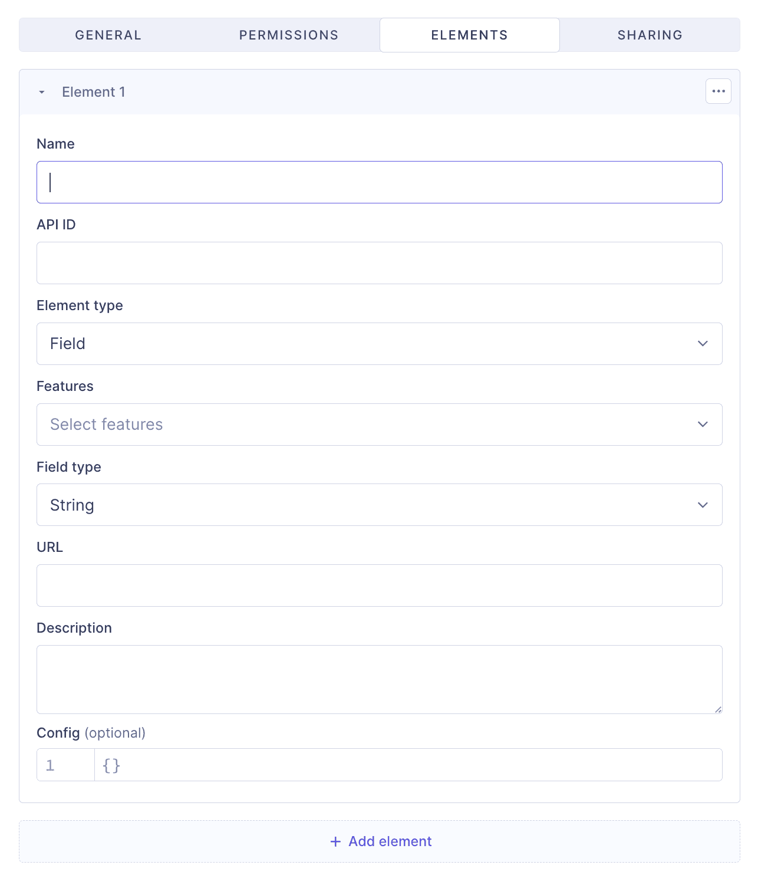758x875 pixels.
Task: Open the Sharing tab
Action: [650, 35]
